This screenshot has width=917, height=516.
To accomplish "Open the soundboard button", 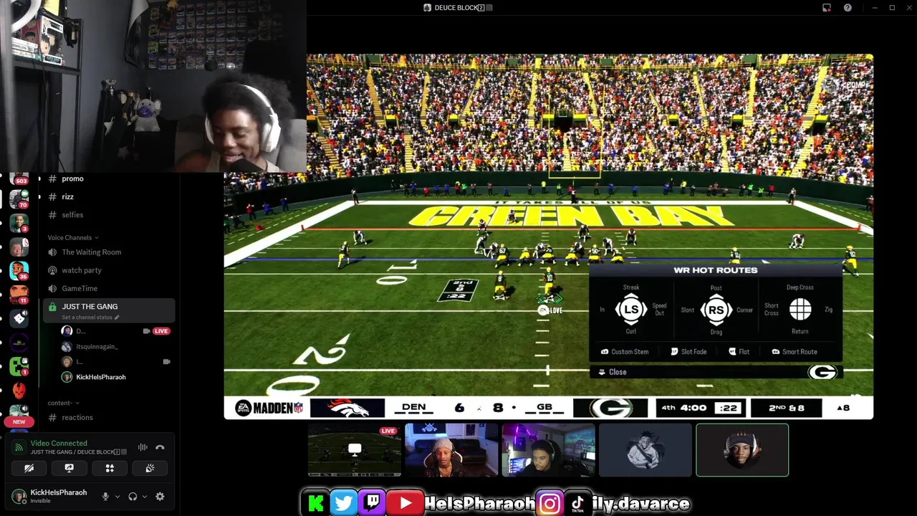I will (x=150, y=468).
